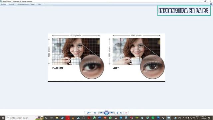Screen dimensions: 213x120
Task: Click the displayed Full HD vs 4K image
Action: pos(106,57)
